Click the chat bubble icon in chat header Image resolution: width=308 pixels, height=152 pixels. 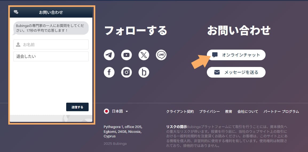(x=16, y=12)
